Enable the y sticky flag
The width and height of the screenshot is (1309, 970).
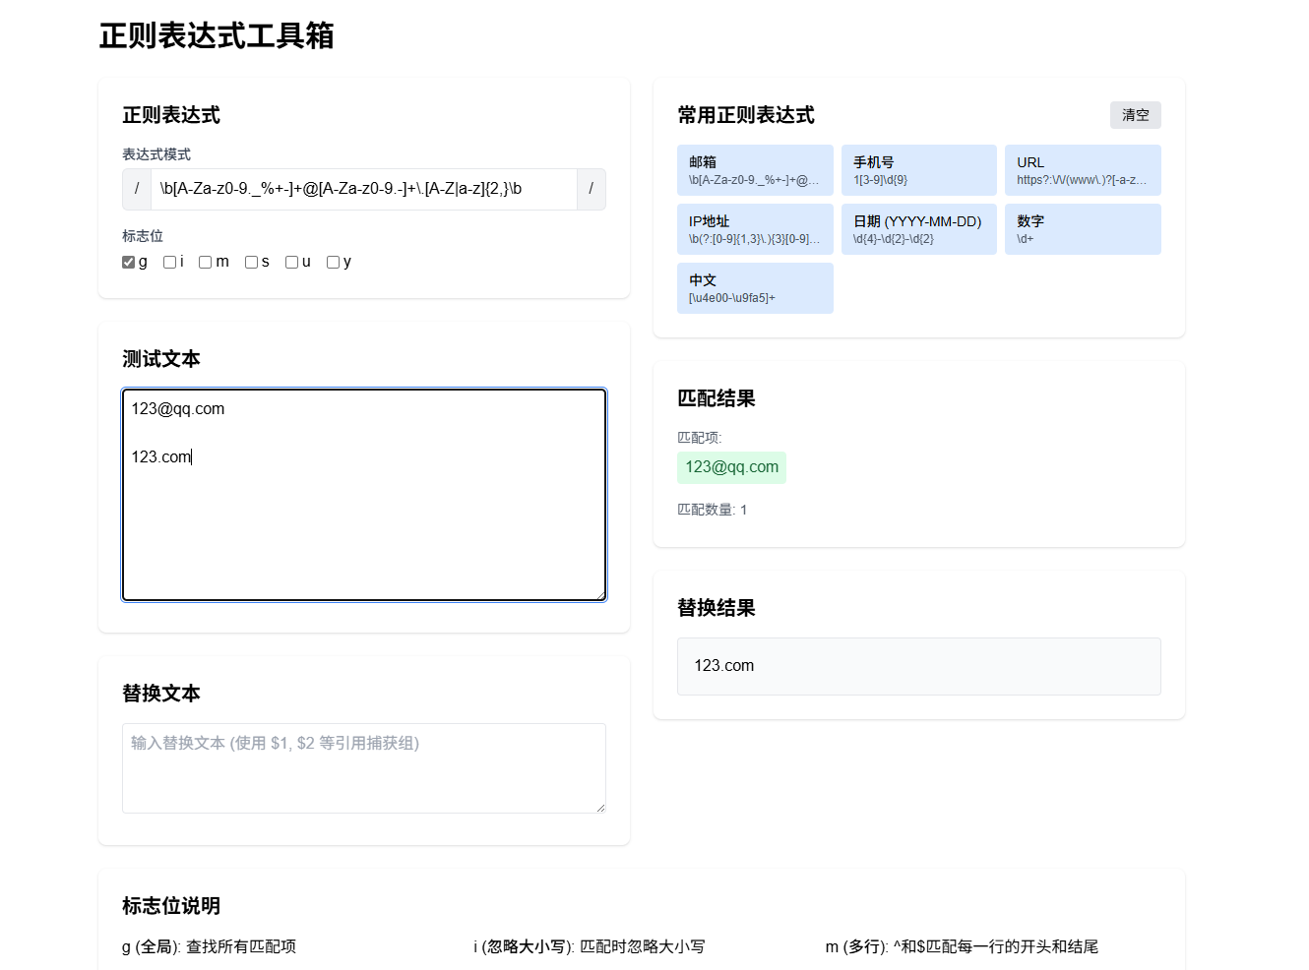click(x=332, y=262)
